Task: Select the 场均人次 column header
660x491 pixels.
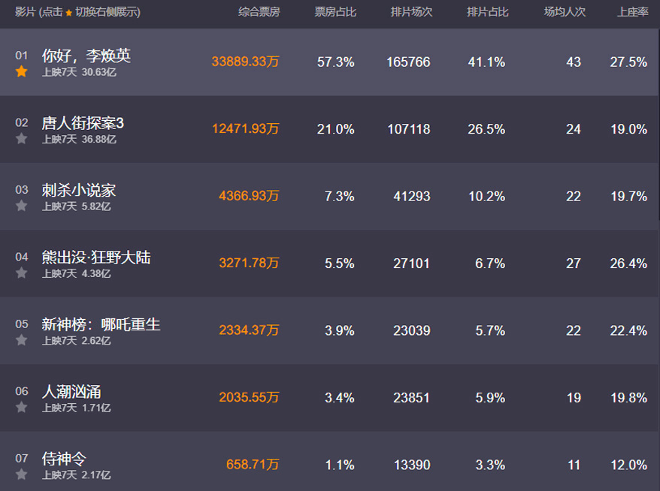Action: pyautogui.click(x=565, y=13)
